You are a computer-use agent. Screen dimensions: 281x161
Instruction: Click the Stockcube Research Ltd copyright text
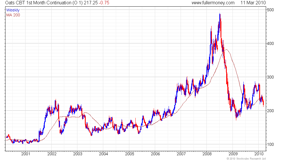[x=246, y=158]
